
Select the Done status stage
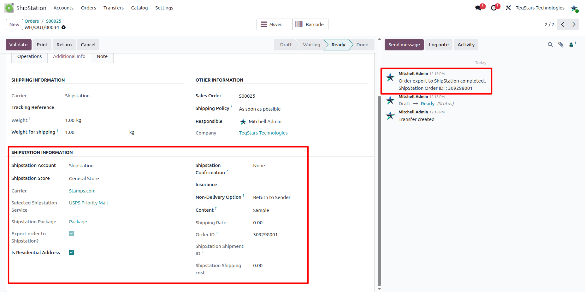(362, 45)
